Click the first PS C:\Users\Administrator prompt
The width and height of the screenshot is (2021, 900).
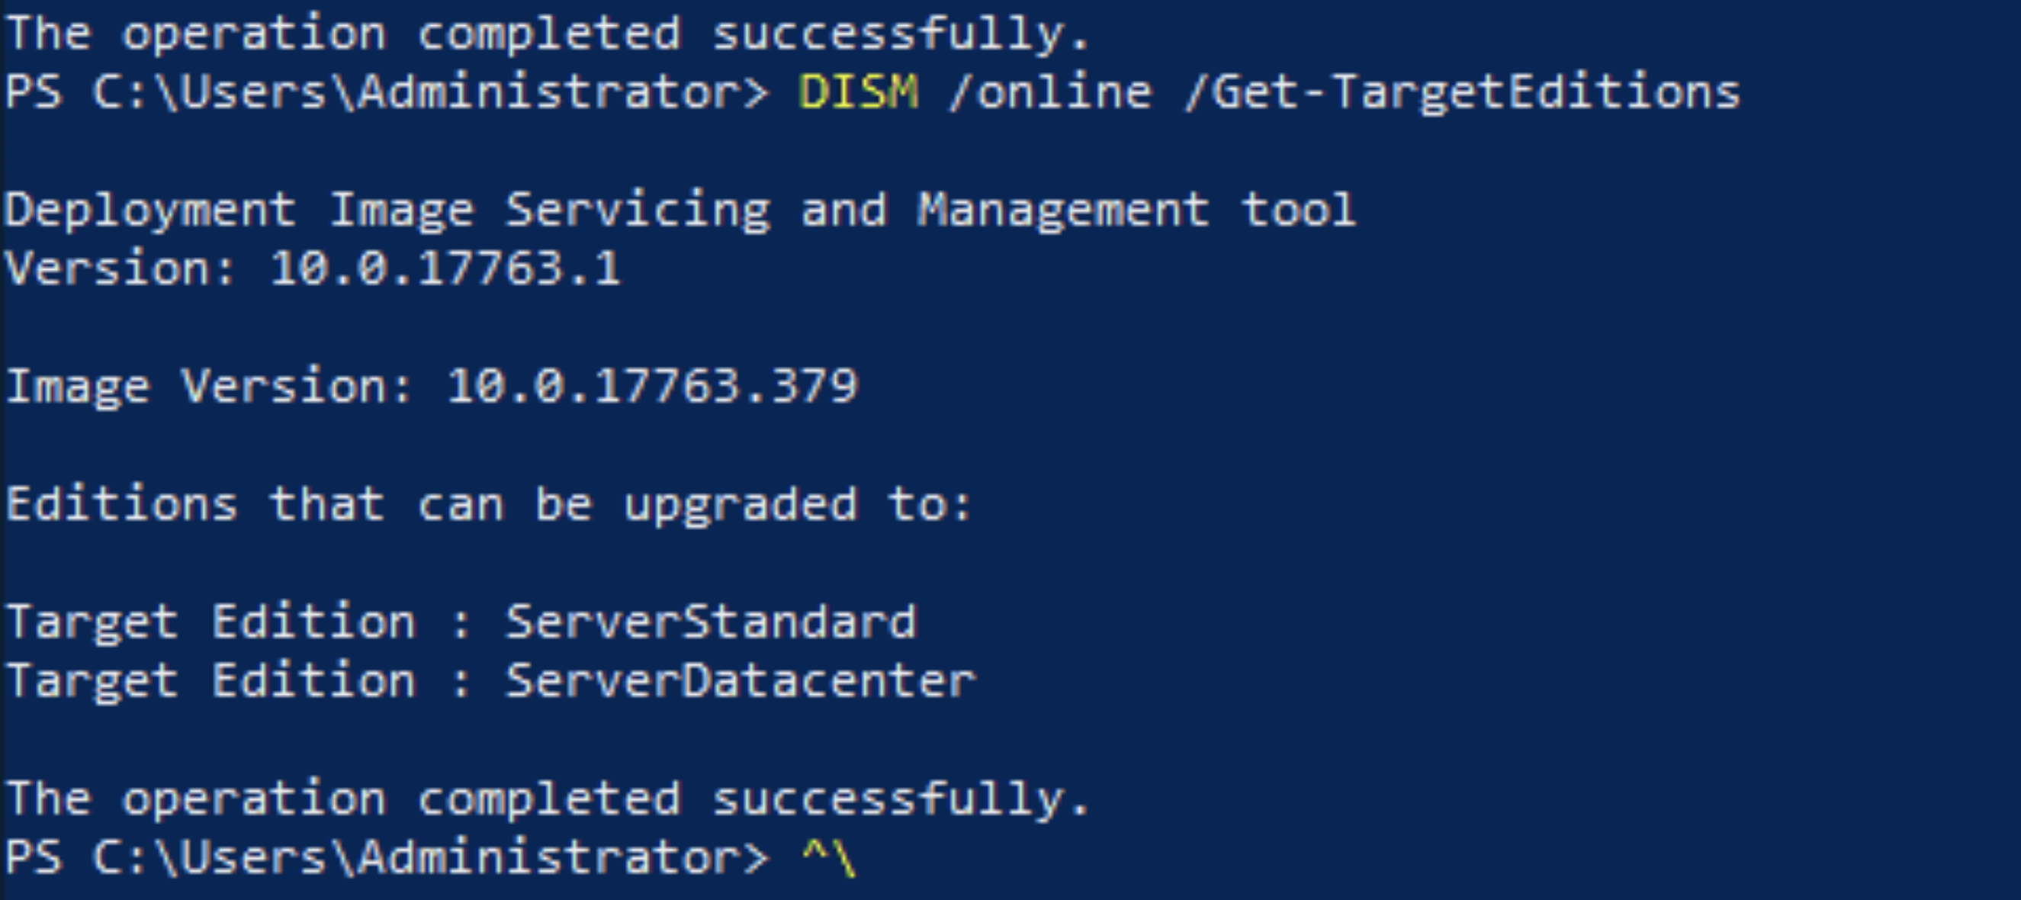pyautogui.click(x=387, y=92)
